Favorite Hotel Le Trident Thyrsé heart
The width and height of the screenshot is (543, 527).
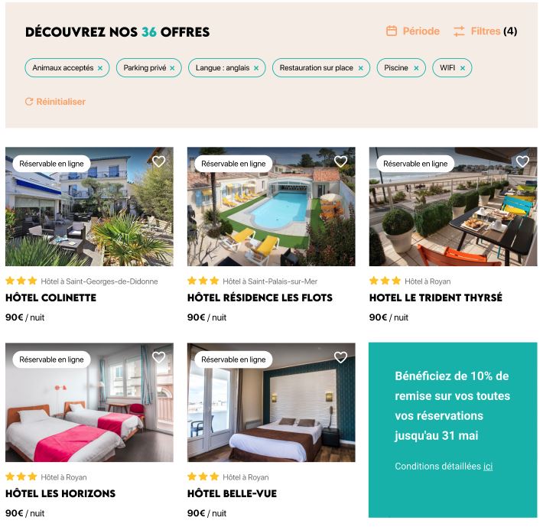tap(522, 161)
